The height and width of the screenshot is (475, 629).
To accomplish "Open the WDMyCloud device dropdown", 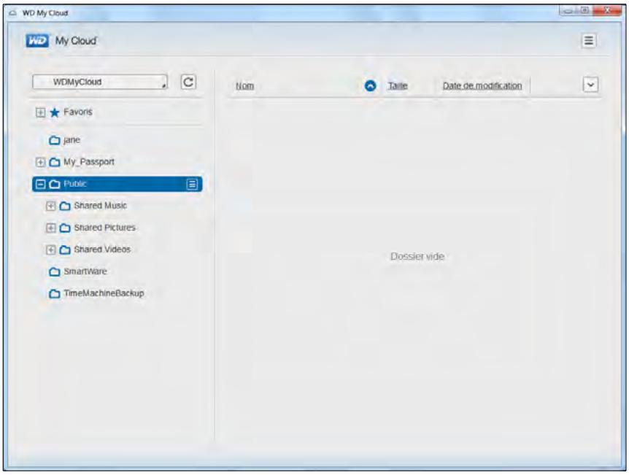I will [x=100, y=82].
